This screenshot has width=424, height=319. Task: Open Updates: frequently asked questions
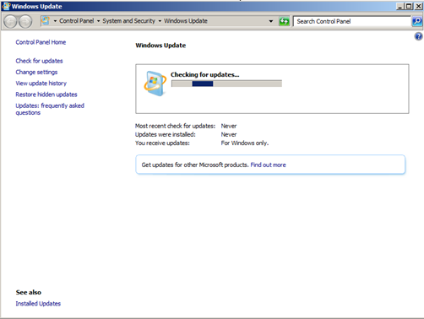click(x=50, y=109)
